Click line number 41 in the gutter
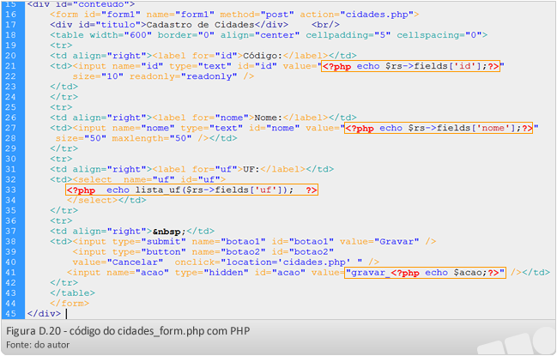 point(10,273)
